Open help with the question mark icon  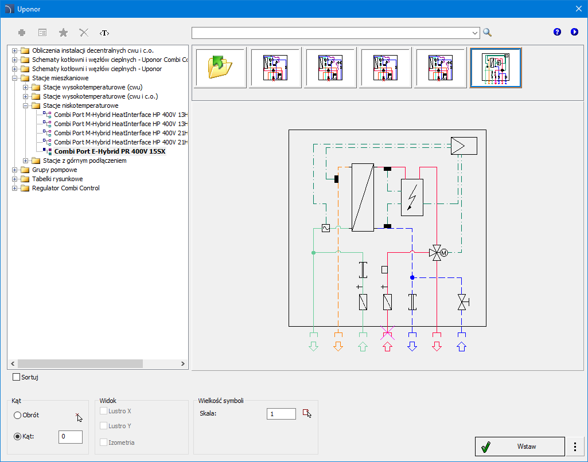coord(557,32)
